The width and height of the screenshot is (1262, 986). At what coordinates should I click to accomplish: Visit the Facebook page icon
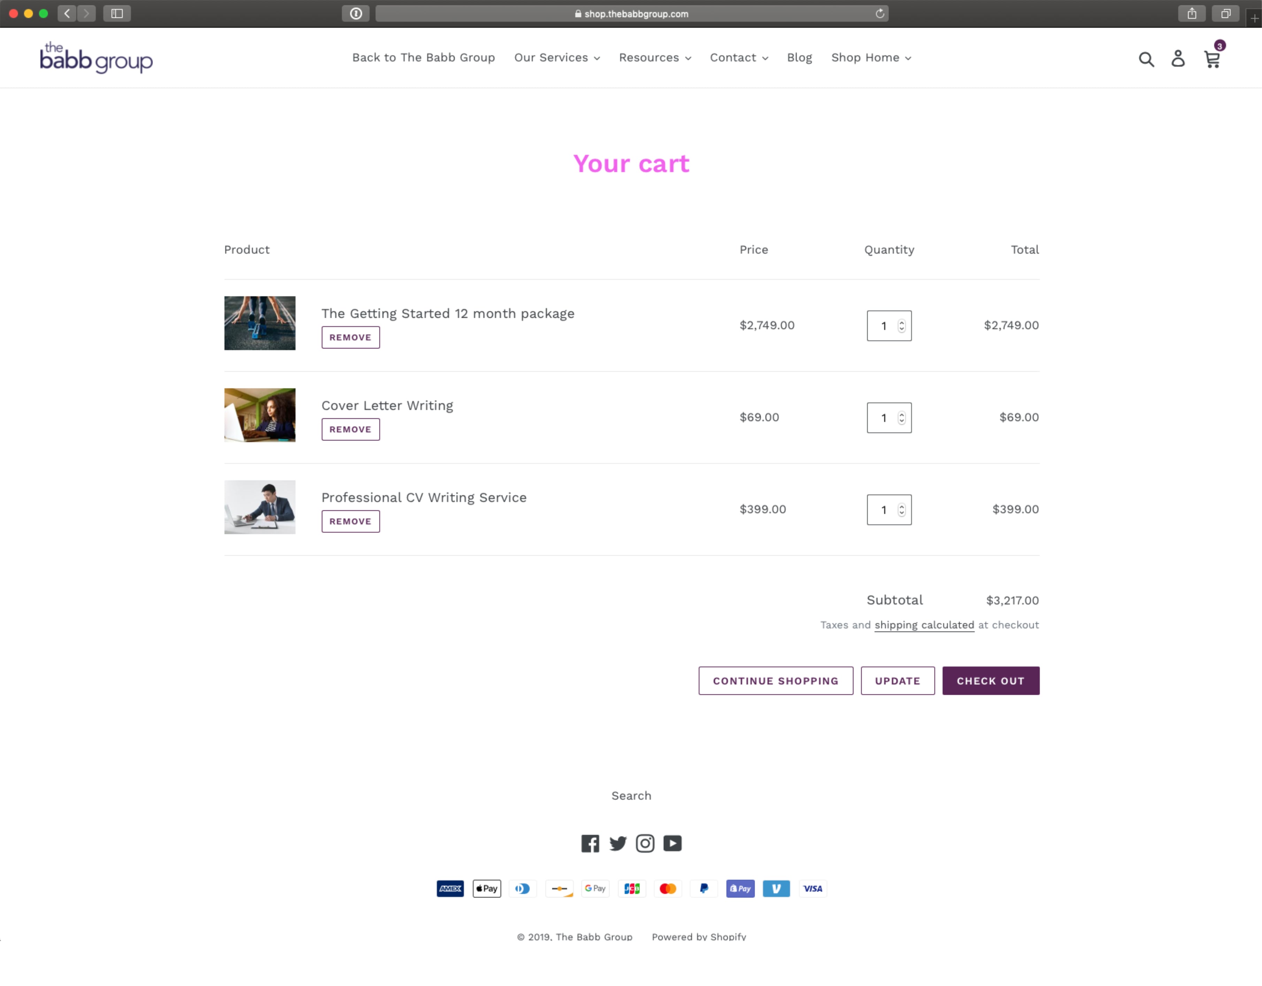pyautogui.click(x=590, y=843)
